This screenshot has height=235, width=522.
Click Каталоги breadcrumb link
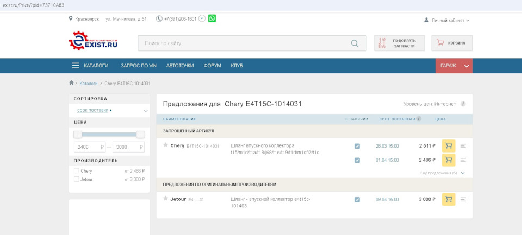point(89,84)
